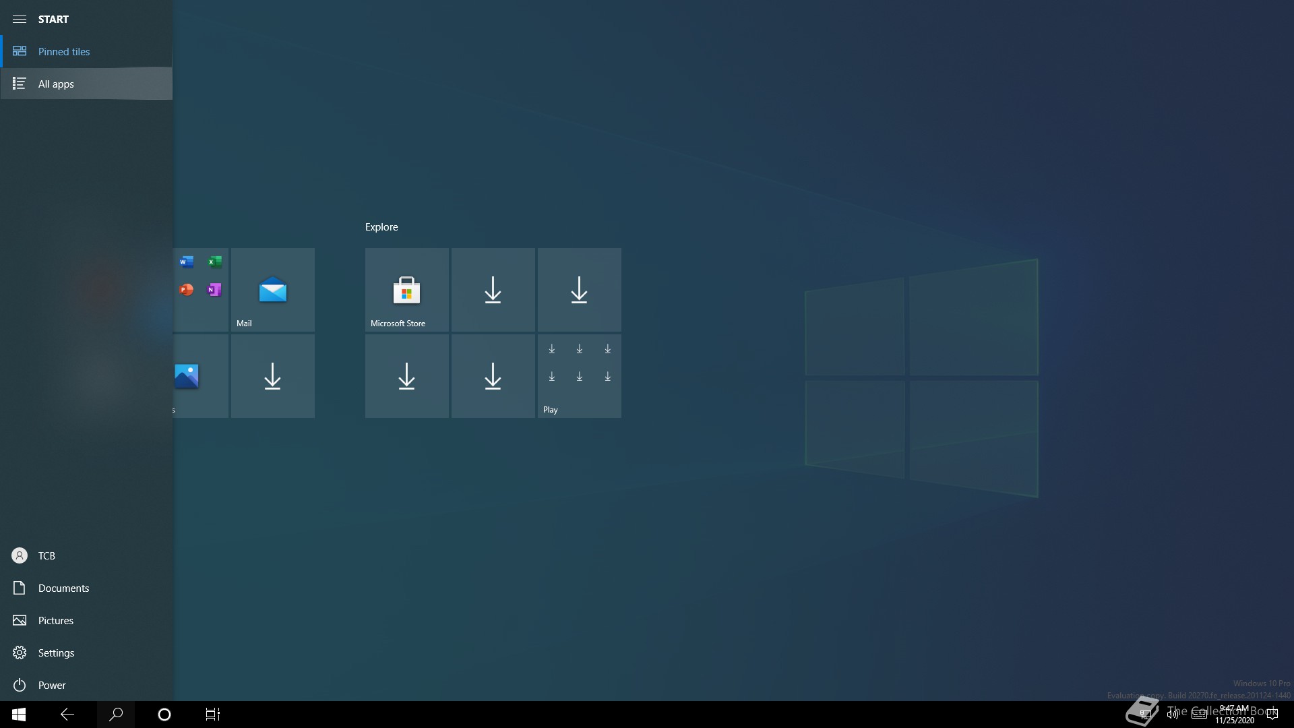Open the Mail tile

coord(272,290)
